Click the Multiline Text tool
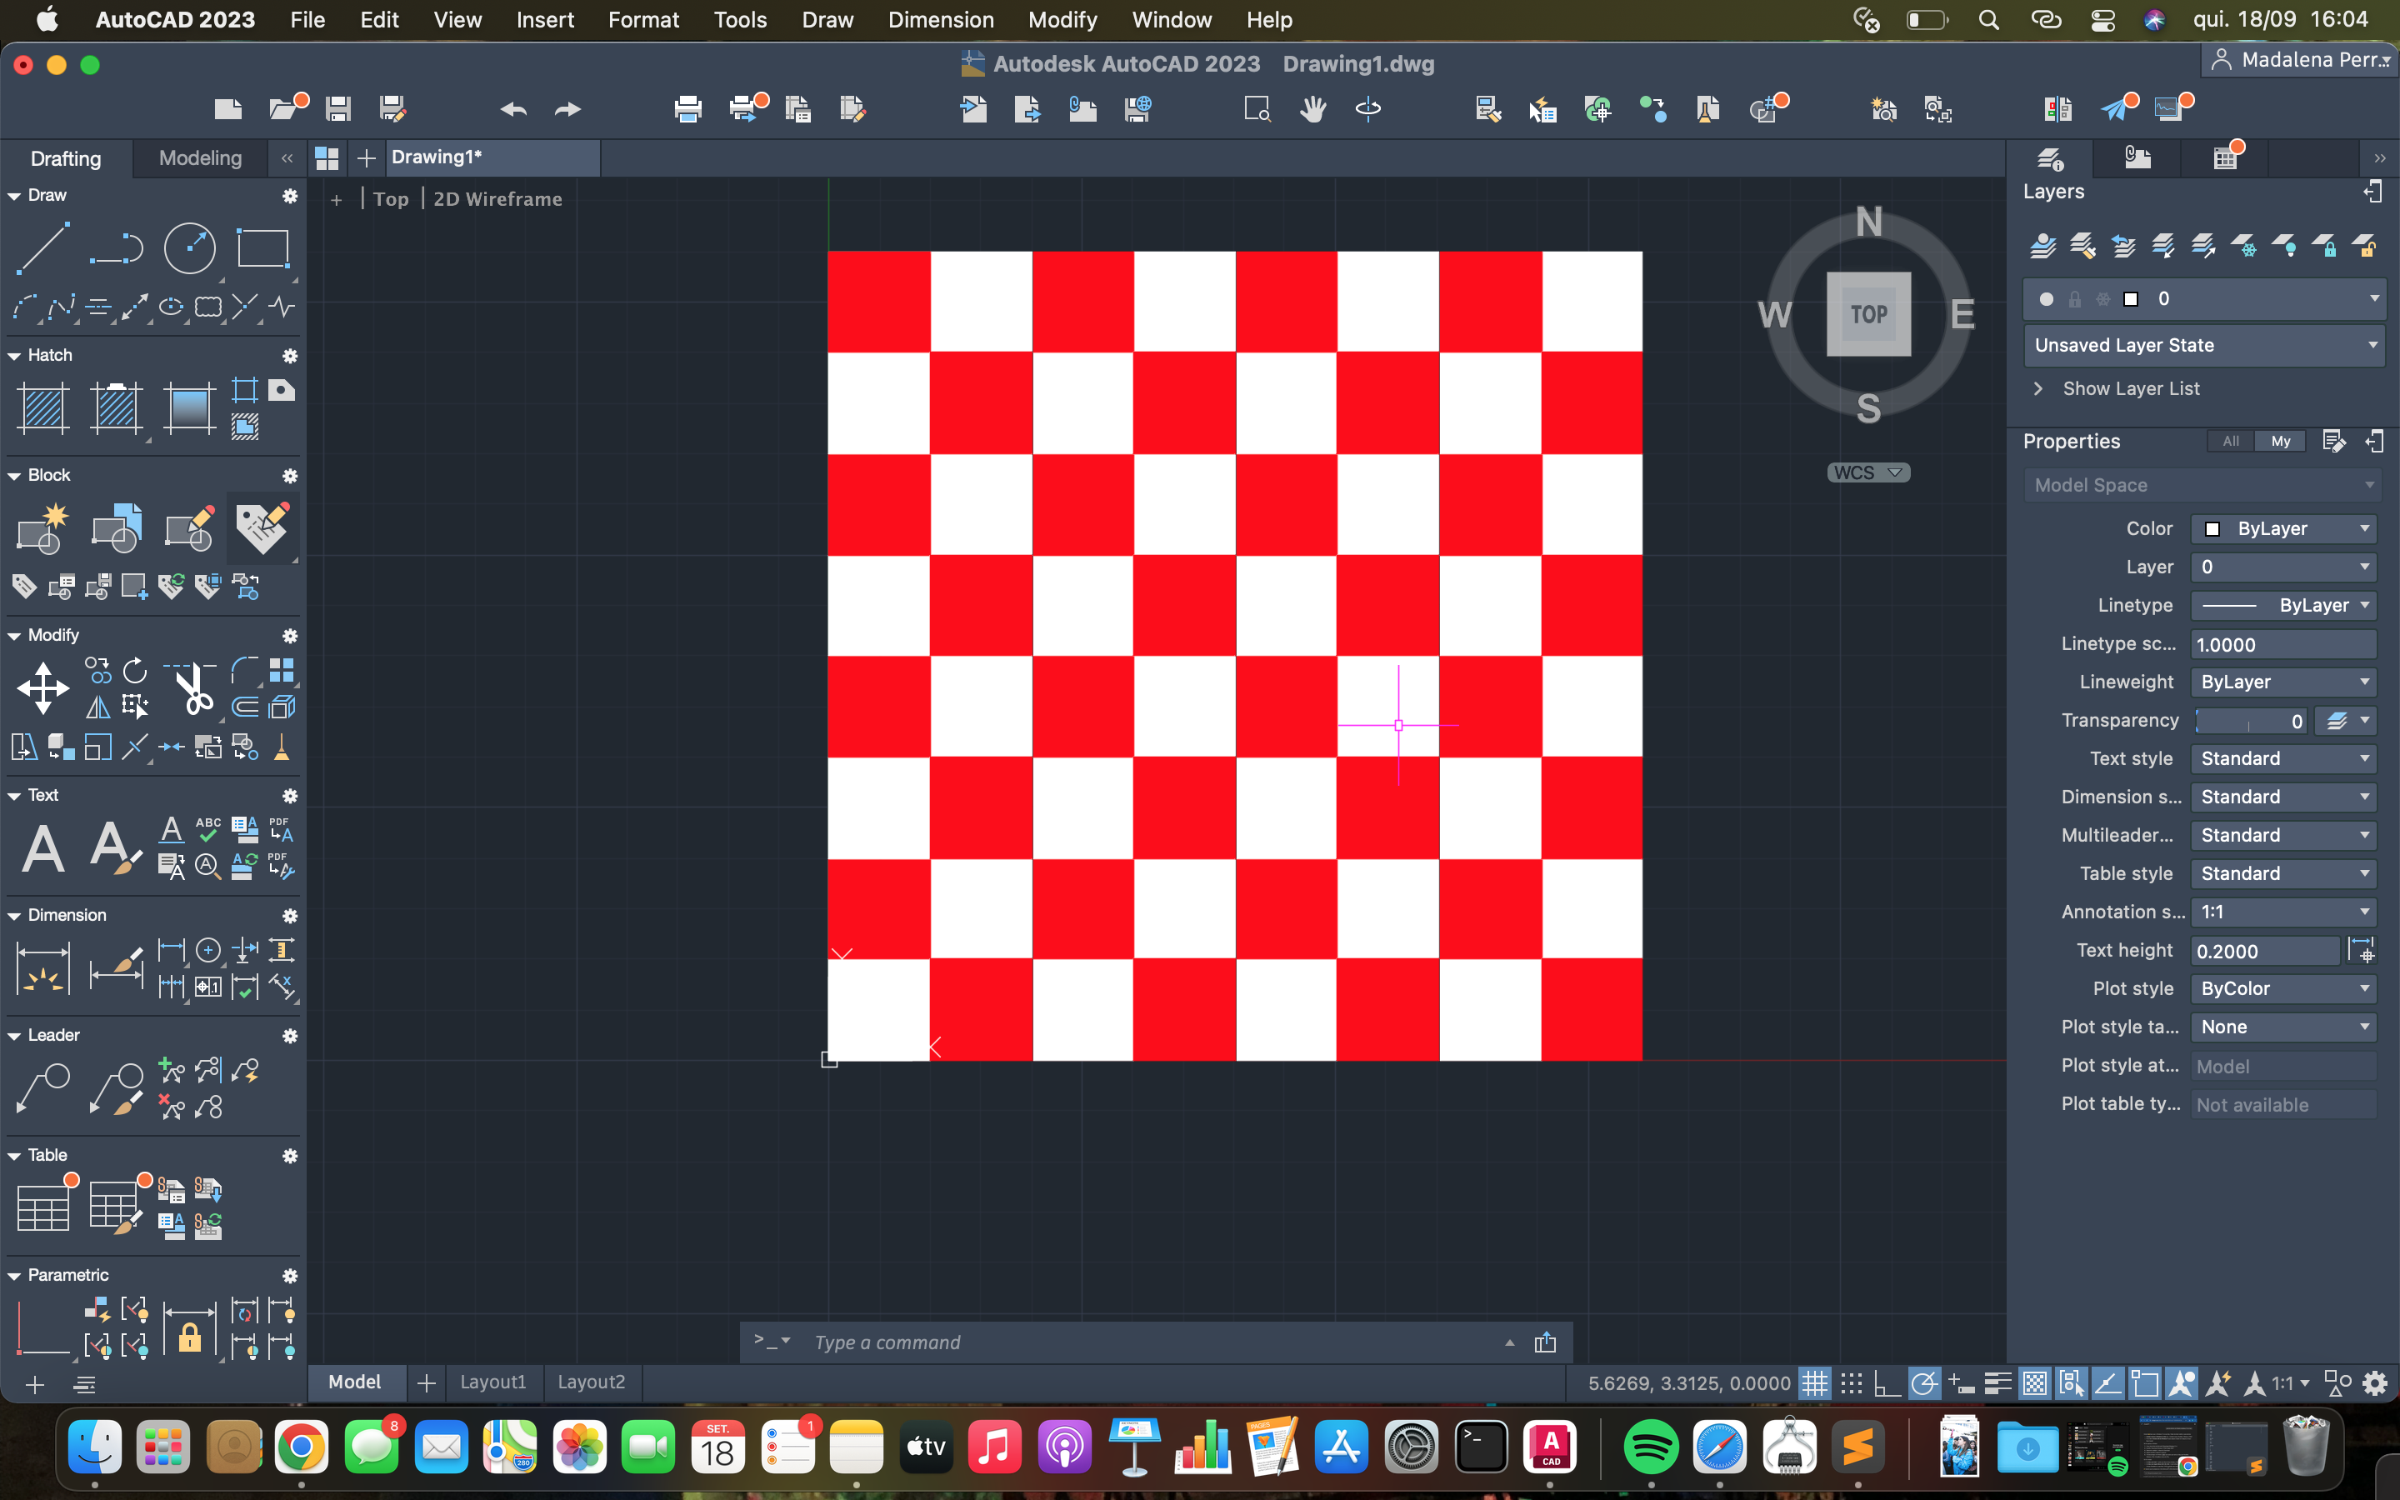This screenshot has width=2400, height=1500. [x=42, y=848]
